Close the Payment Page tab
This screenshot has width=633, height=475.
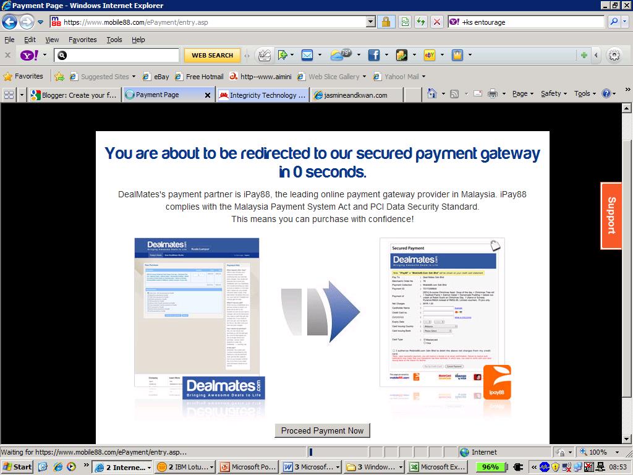pyautogui.click(x=208, y=95)
